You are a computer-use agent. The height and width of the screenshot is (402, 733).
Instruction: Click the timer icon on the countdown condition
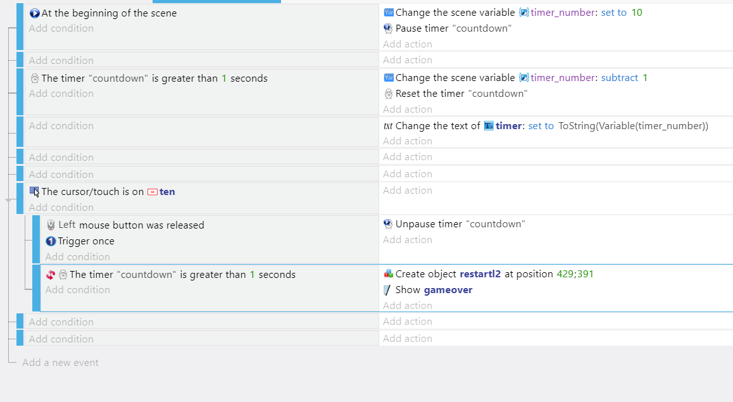[34, 77]
